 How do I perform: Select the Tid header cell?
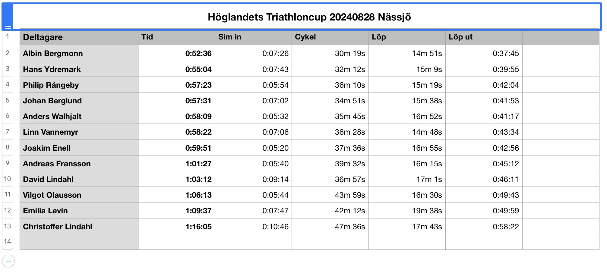176,37
